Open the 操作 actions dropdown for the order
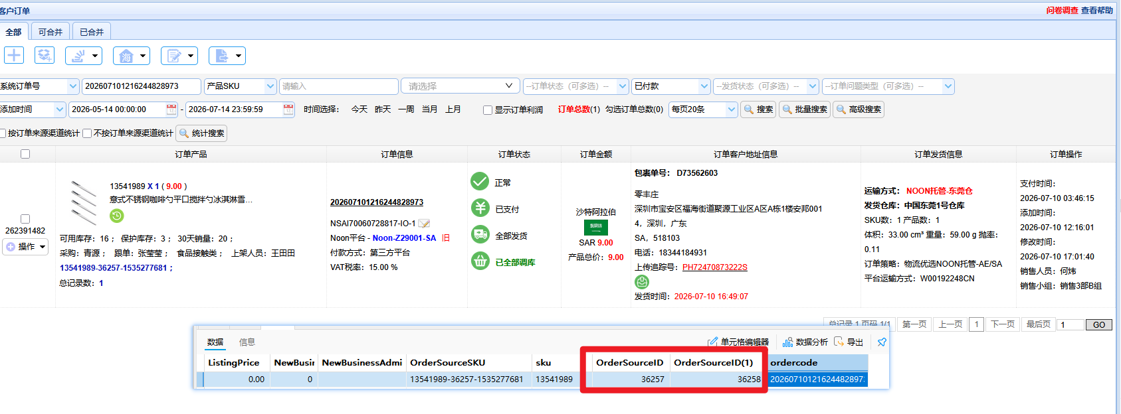 26,247
